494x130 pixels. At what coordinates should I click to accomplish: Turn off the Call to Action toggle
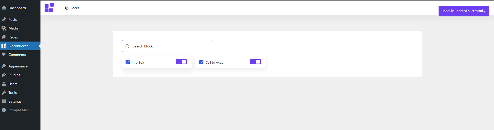pyautogui.click(x=255, y=62)
